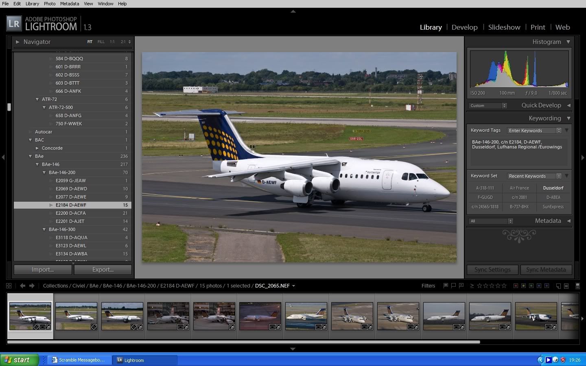586x366 pixels.
Task: Click develop adjustments badge on sixth filmstrip thumbnail
Action: [x=278, y=327]
